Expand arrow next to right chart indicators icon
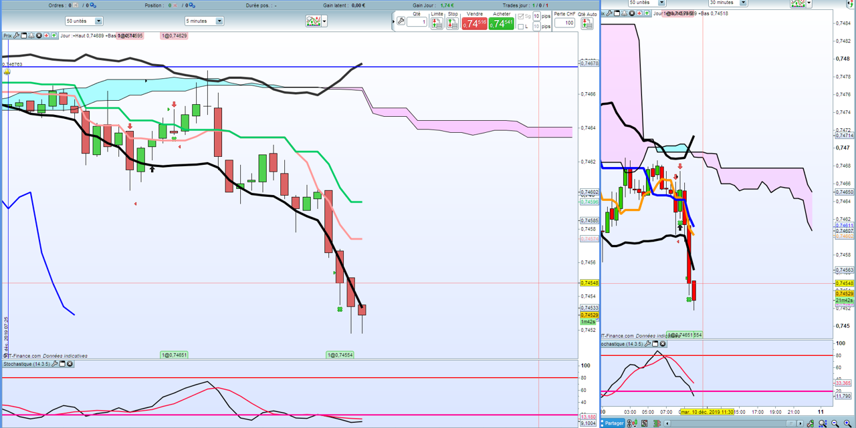 click(809, 3)
